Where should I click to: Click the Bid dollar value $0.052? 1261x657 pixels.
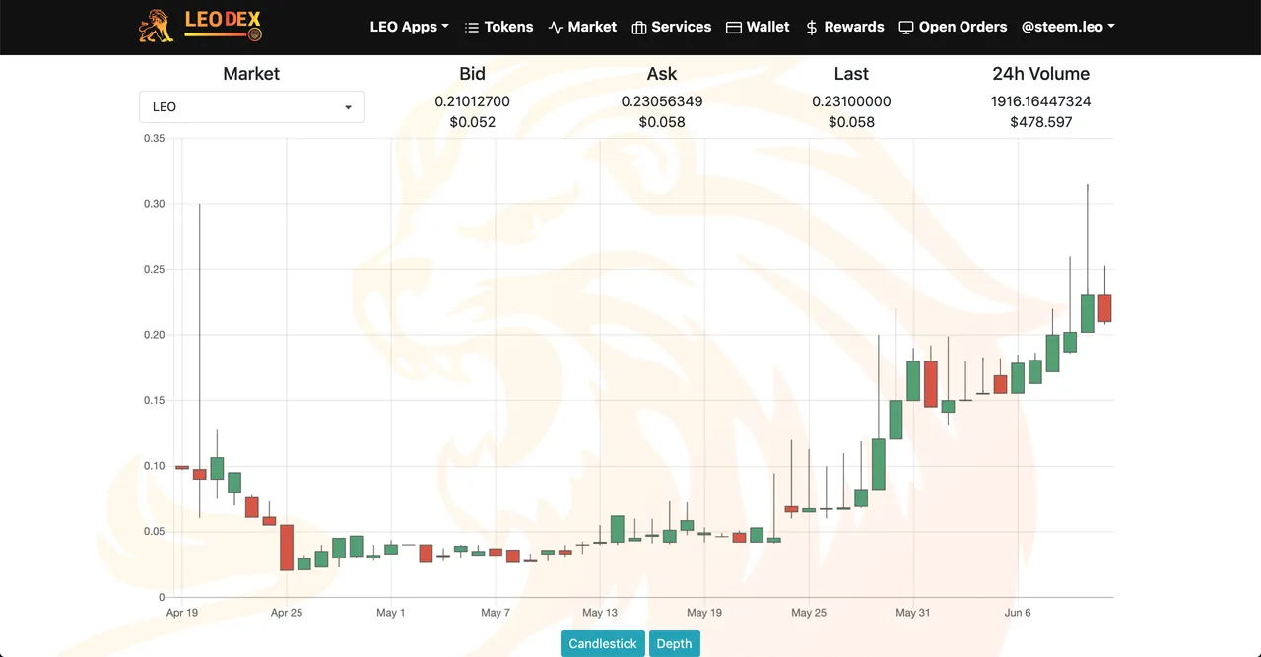point(473,122)
